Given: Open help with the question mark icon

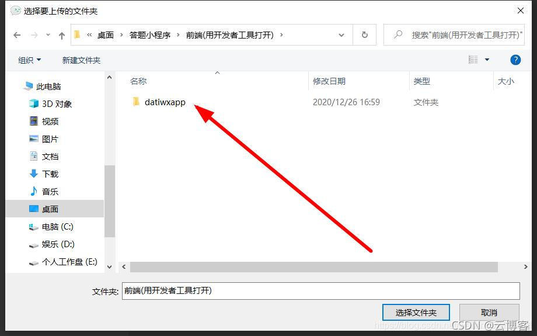Looking at the screenshot, I should tap(515, 60).
